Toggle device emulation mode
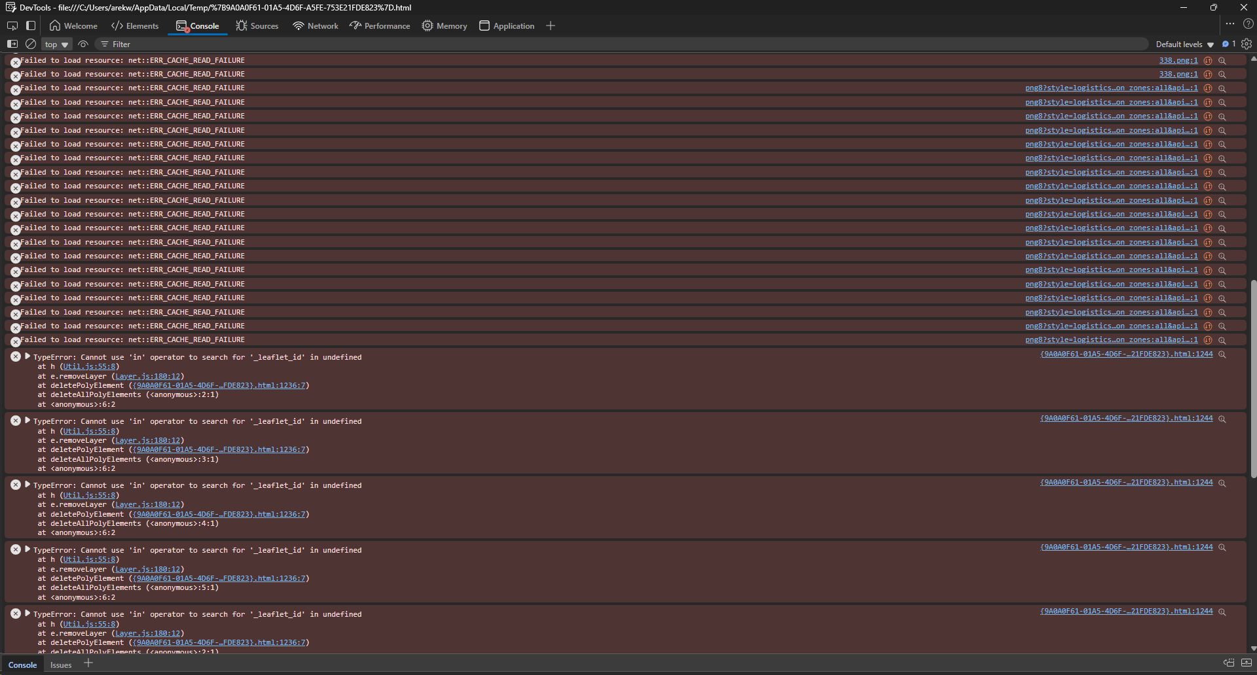 (31, 26)
